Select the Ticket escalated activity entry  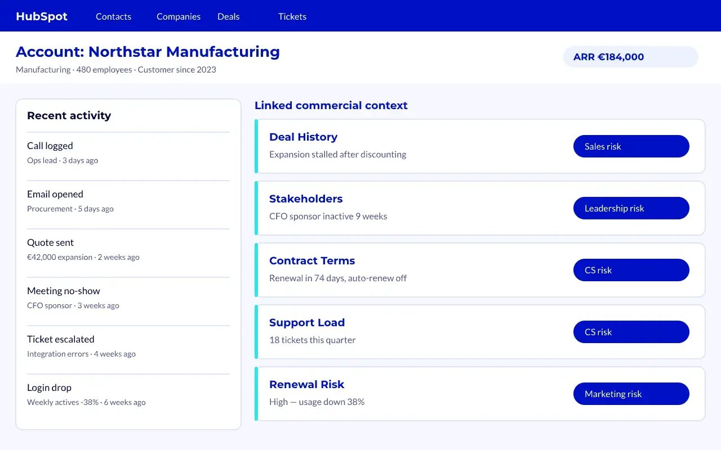click(x=128, y=346)
